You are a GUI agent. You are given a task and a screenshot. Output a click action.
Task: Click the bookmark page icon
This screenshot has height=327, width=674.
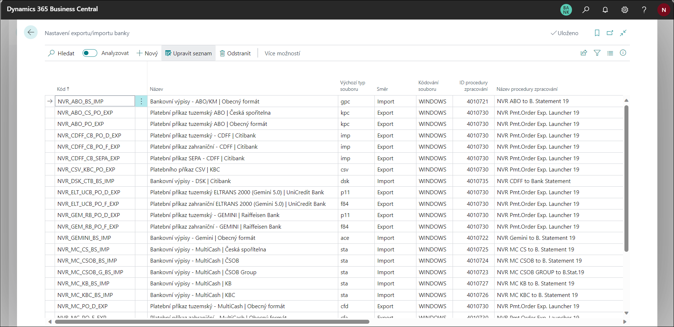click(597, 33)
